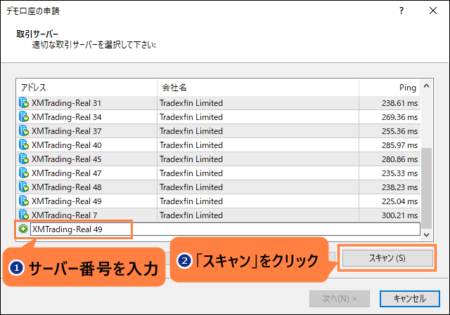
Task: Click the 次へ(N) next button
Action: click(340, 299)
